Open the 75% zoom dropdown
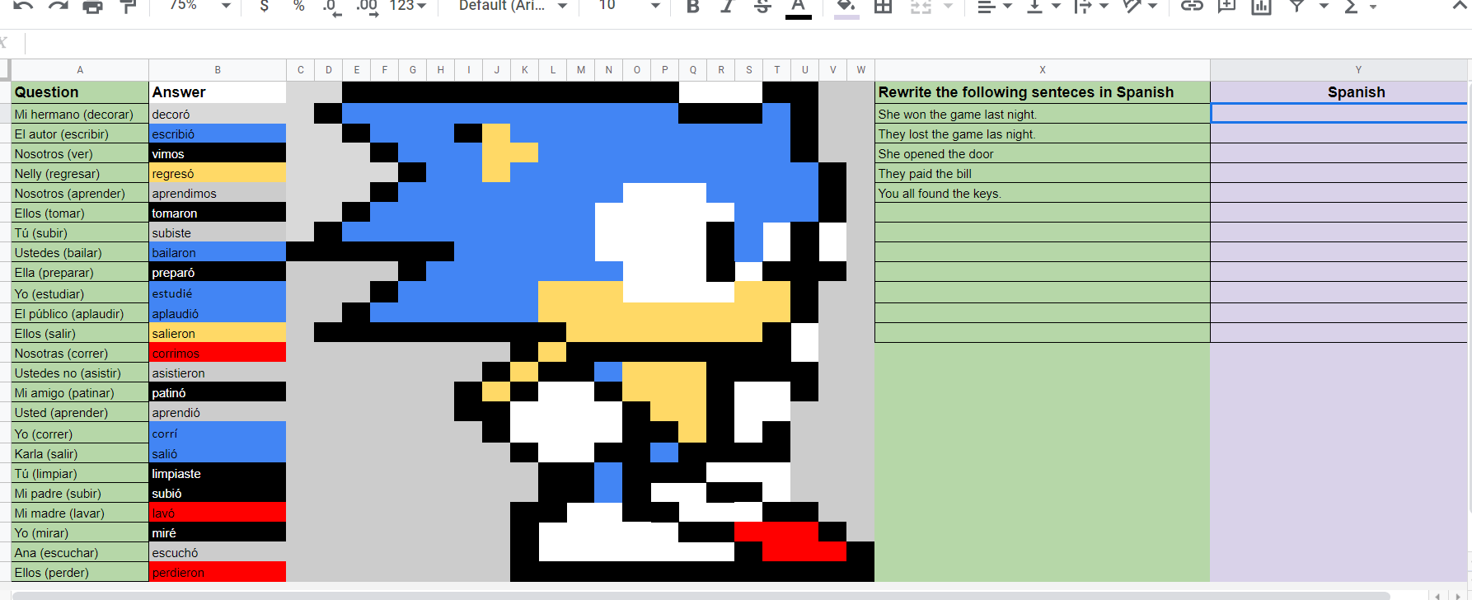 pyautogui.click(x=199, y=6)
